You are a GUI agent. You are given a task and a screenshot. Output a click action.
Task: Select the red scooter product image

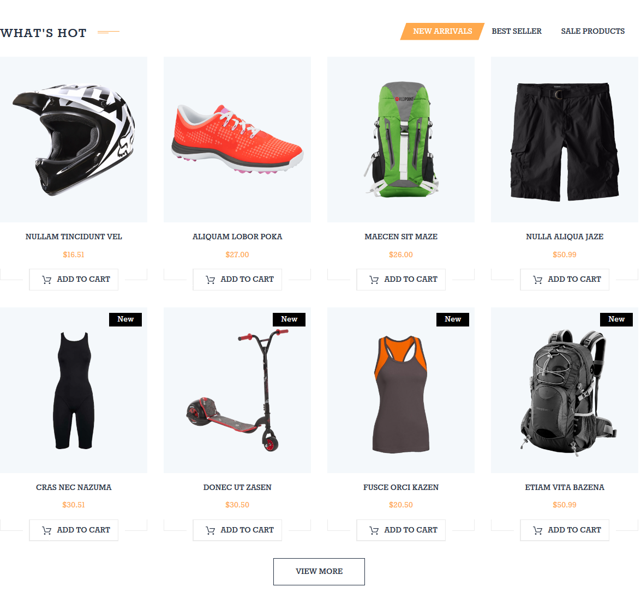click(237, 390)
